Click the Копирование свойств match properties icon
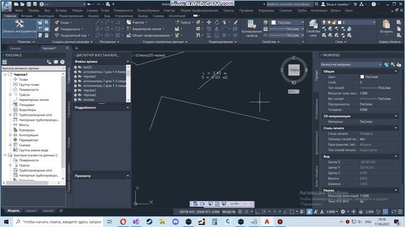Viewport: 405px width, 227px height. [x=252, y=25]
